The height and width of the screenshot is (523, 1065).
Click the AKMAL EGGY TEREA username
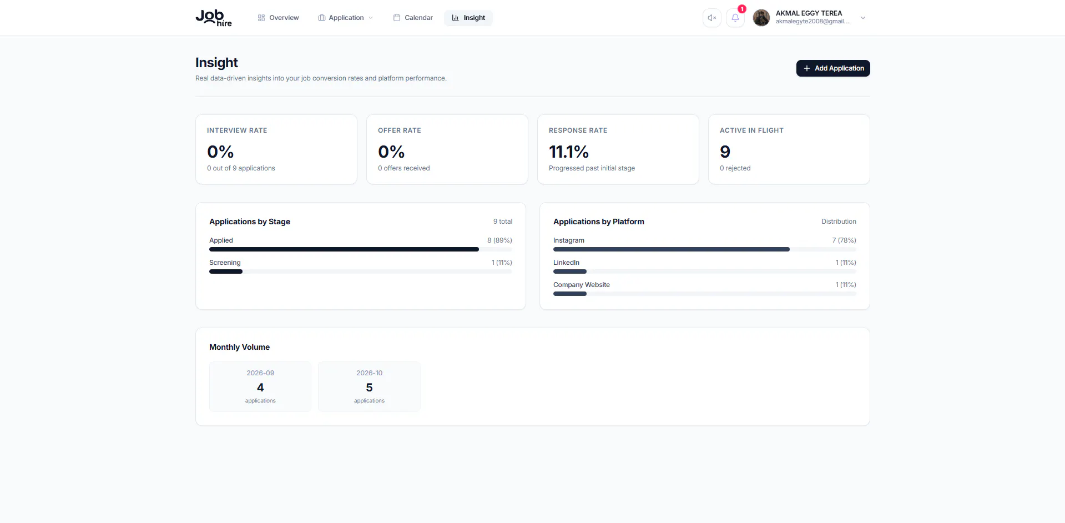point(809,13)
